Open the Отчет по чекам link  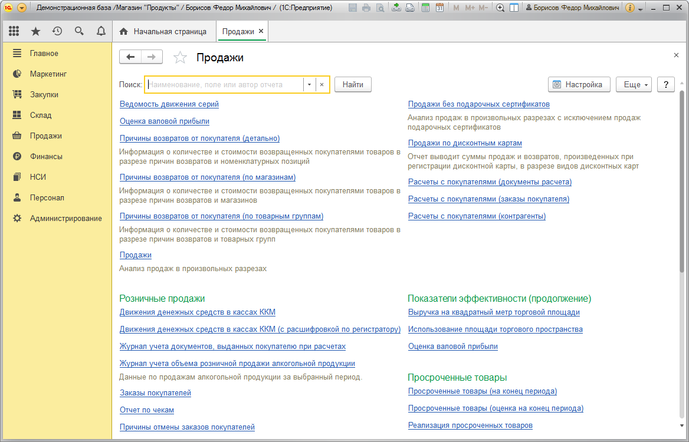pos(147,410)
